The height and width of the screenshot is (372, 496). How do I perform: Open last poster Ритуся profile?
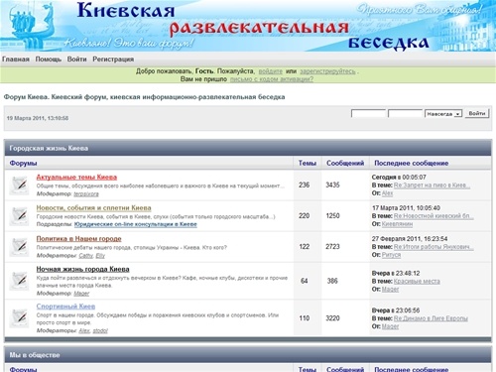[391, 255]
